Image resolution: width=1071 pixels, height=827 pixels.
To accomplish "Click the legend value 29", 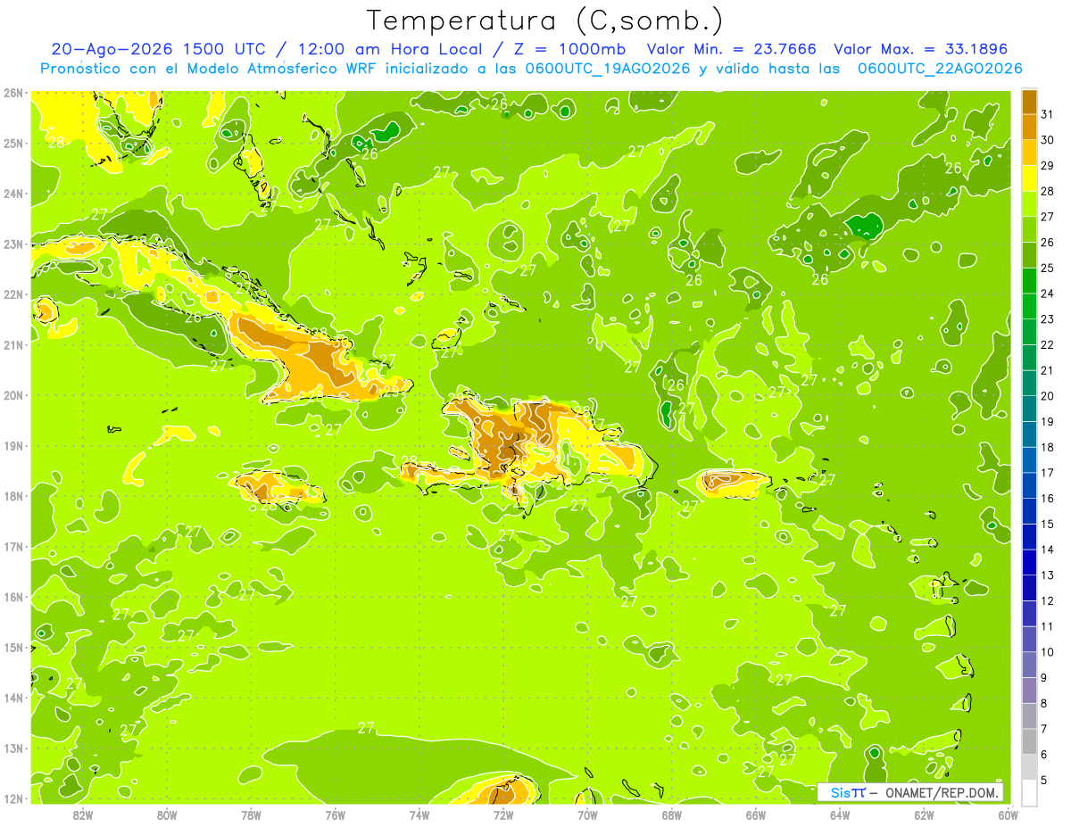I will pyautogui.click(x=1048, y=166).
